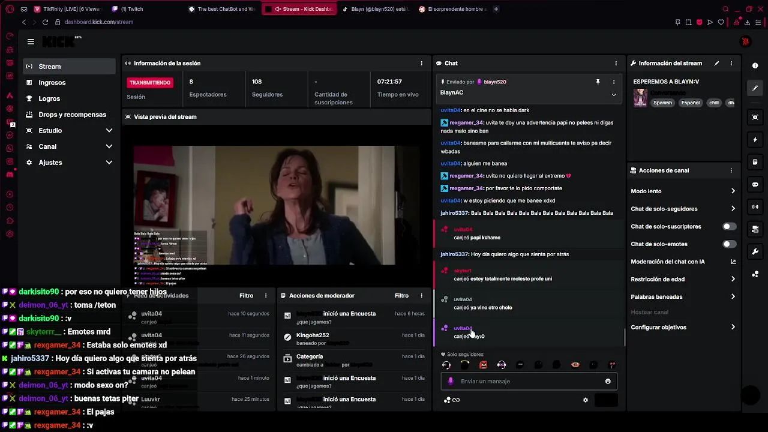Click the Enviar un mensaje input field
The width and height of the screenshot is (768, 432).
tap(529, 381)
